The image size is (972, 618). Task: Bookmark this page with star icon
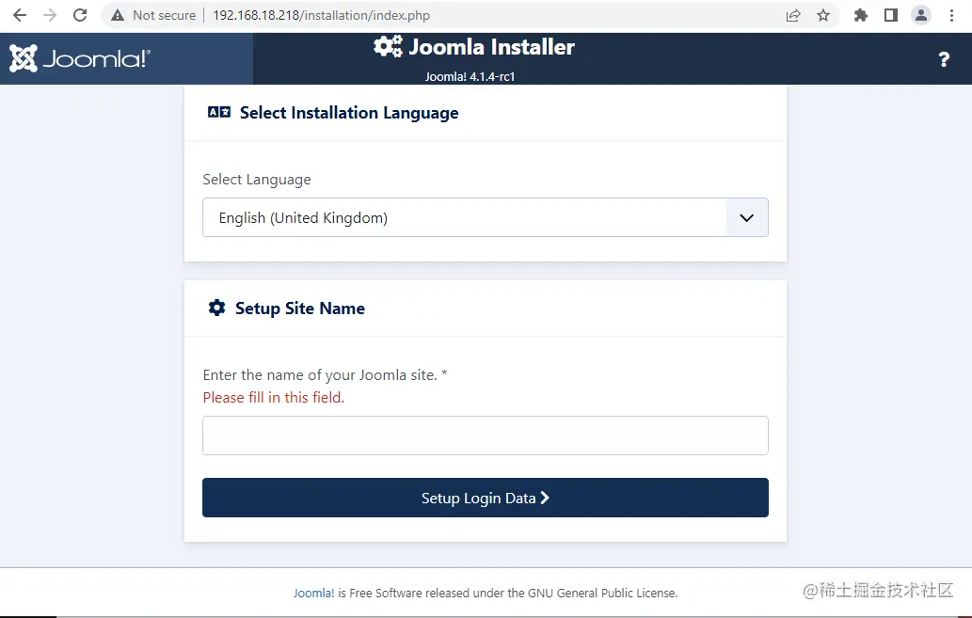pyautogui.click(x=822, y=15)
